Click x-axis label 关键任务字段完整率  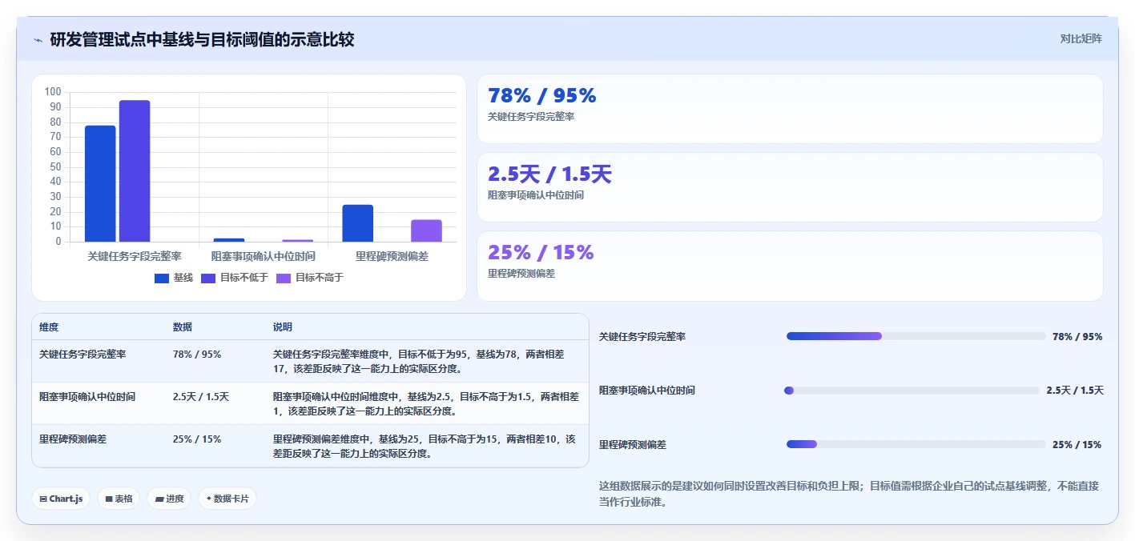[135, 256]
